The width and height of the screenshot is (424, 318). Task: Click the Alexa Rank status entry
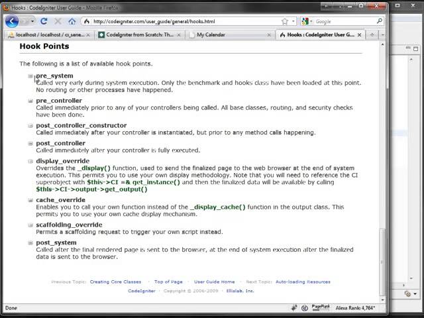click(355, 308)
